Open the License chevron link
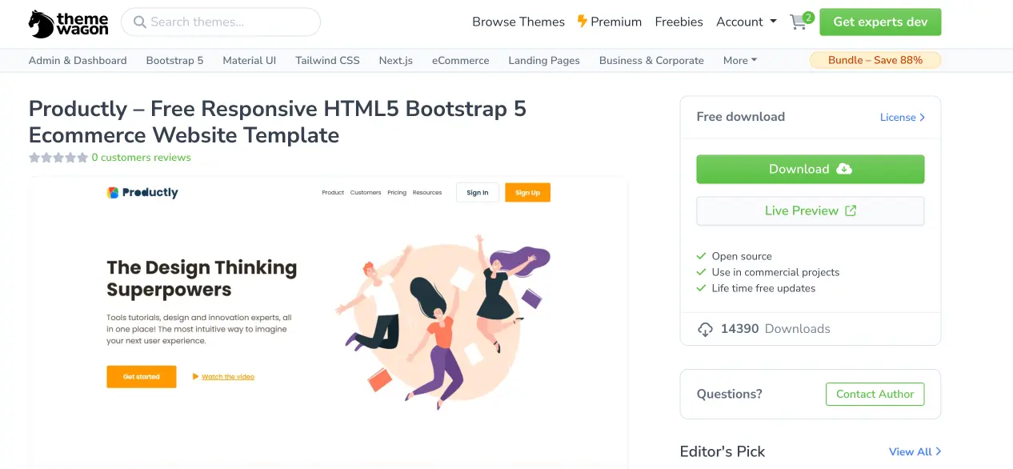The height and width of the screenshot is (469, 1013). 903,117
